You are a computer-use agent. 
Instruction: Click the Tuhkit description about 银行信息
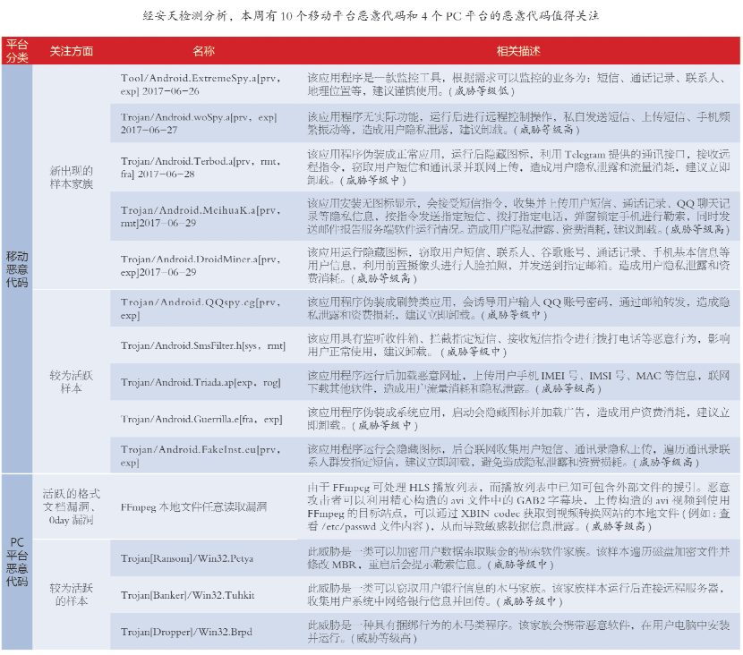pyautogui.click(x=518, y=595)
